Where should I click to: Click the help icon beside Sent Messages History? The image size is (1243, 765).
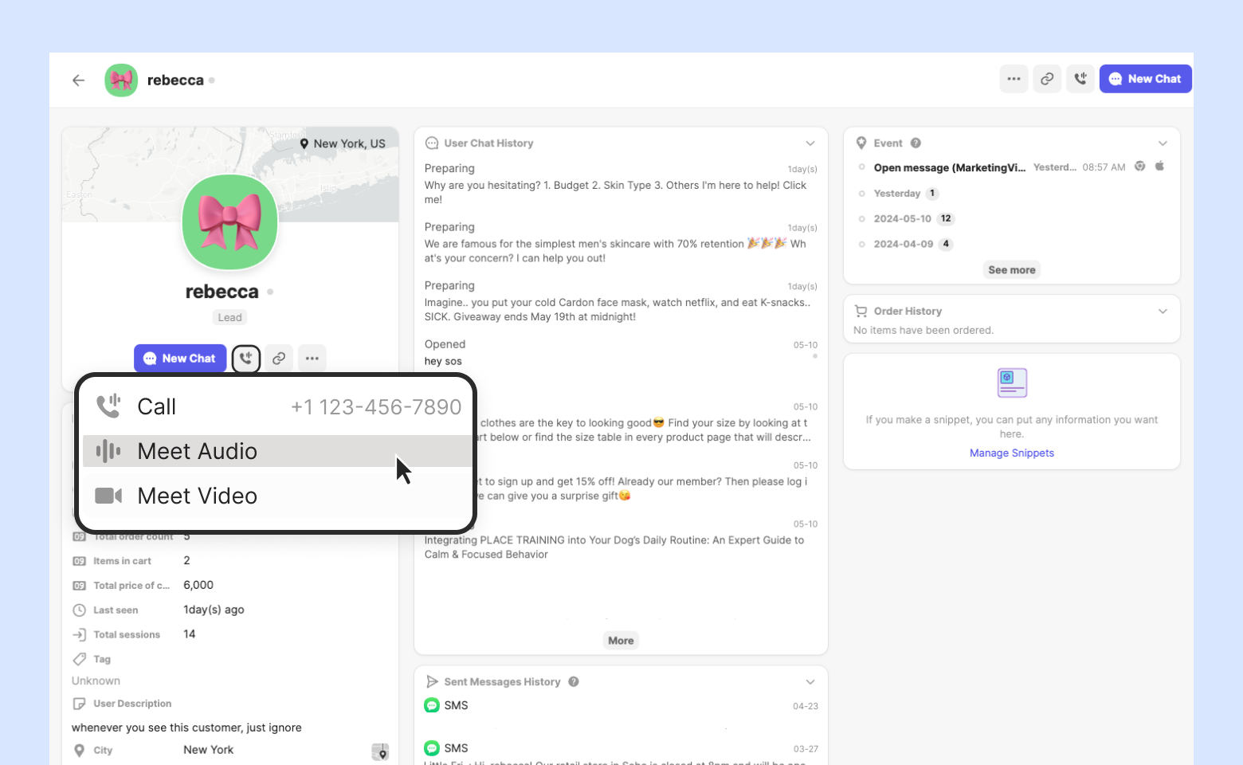click(574, 682)
